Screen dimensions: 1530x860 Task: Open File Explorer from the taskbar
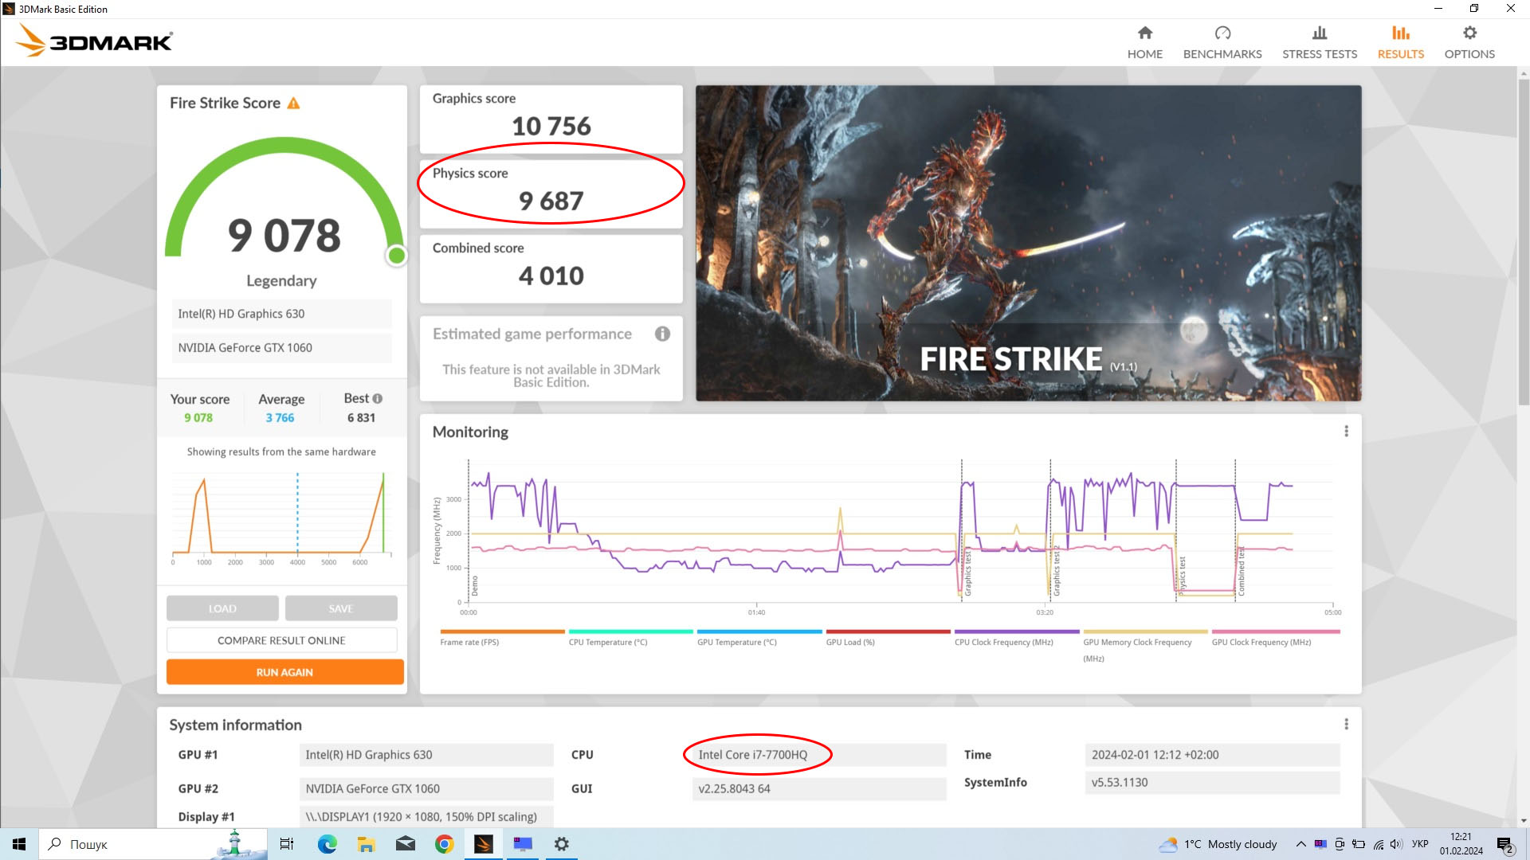click(366, 844)
